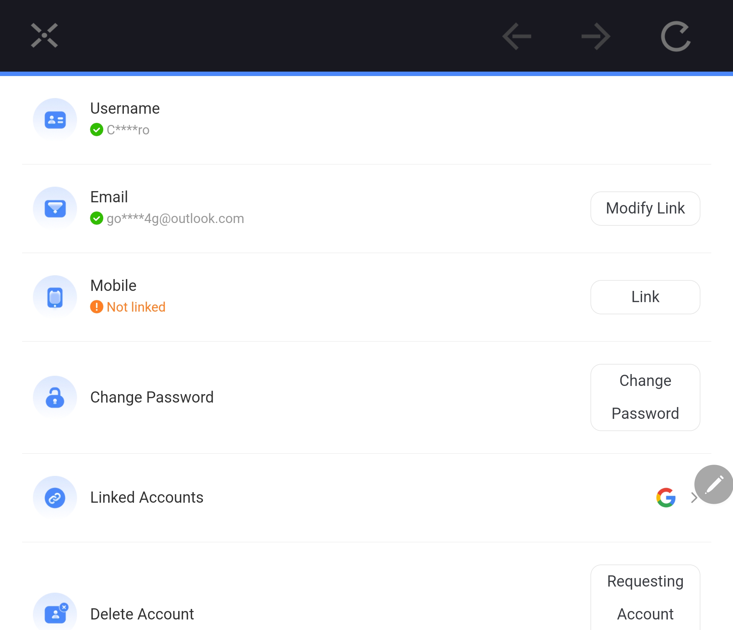
Task: Tap the Email envelope icon
Action: tap(55, 208)
